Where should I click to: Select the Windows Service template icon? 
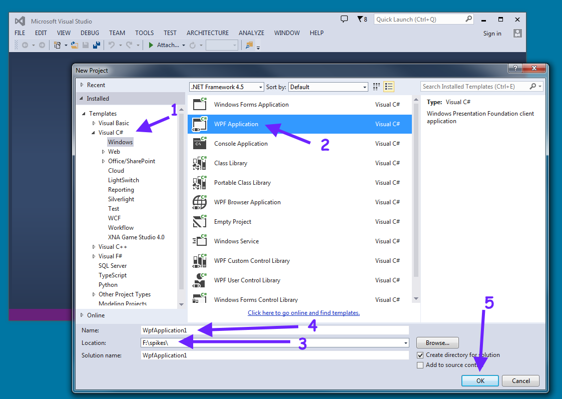(x=200, y=241)
